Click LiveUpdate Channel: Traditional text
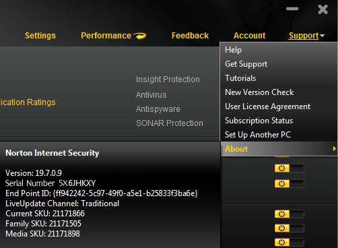Viewport: 338px width, 248px height. point(62,204)
